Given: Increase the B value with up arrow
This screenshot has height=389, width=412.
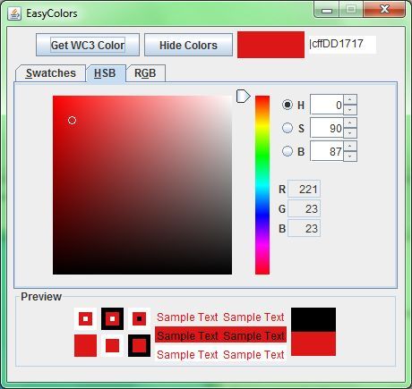Looking at the screenshot, I should (x=350, y=146).
